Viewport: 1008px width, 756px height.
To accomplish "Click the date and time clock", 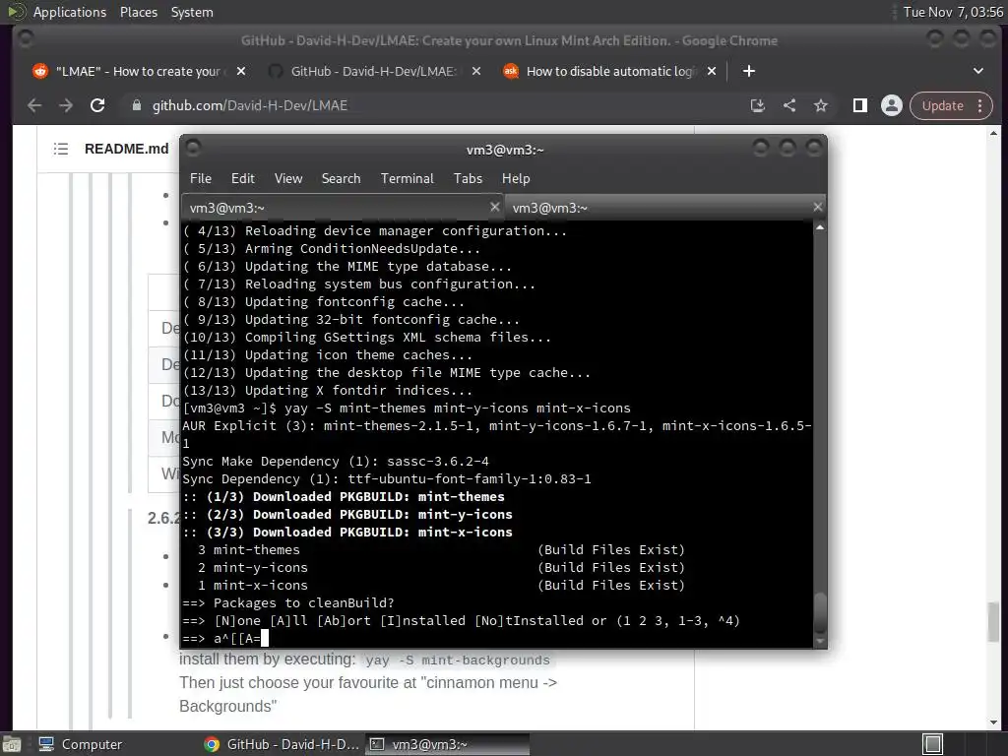I will click(x=953, y=12).
